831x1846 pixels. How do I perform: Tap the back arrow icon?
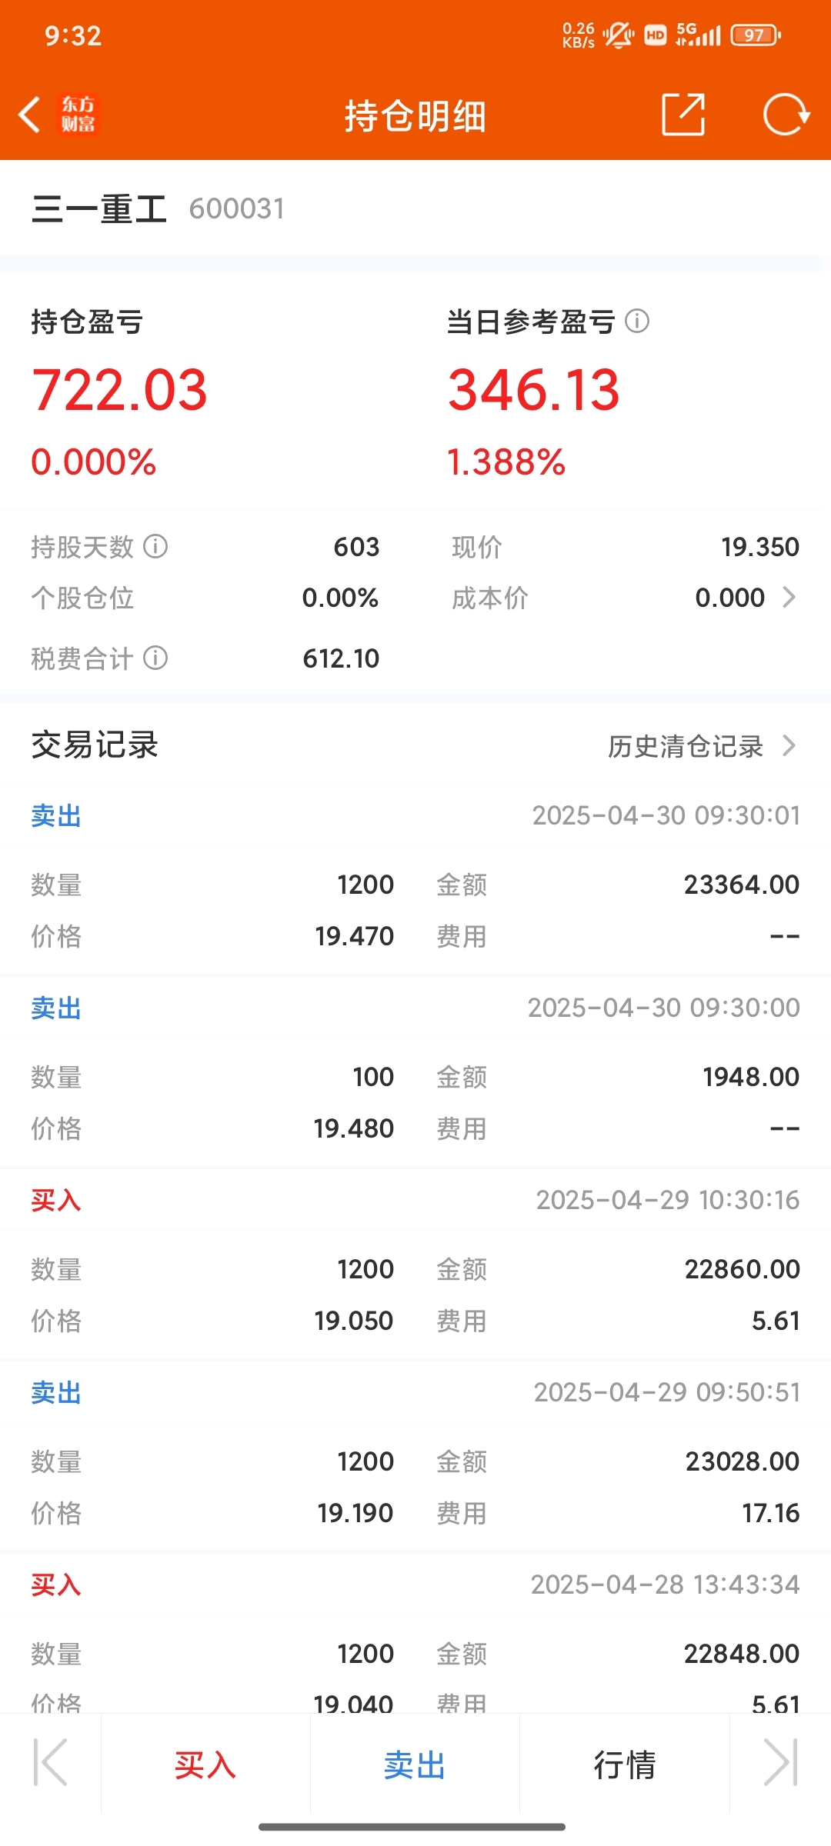point(29,115)
